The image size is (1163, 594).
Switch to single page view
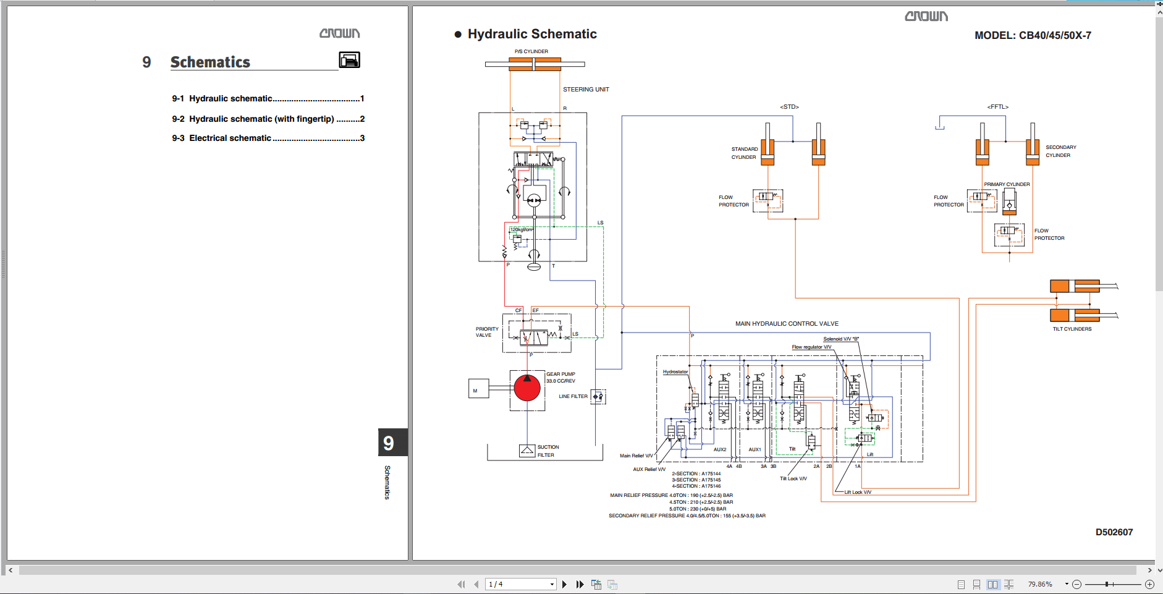click(961, 584)
